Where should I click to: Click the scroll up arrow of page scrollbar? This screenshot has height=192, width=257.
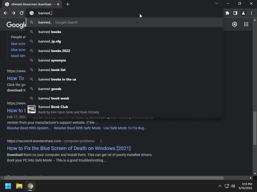click(255, 20)
